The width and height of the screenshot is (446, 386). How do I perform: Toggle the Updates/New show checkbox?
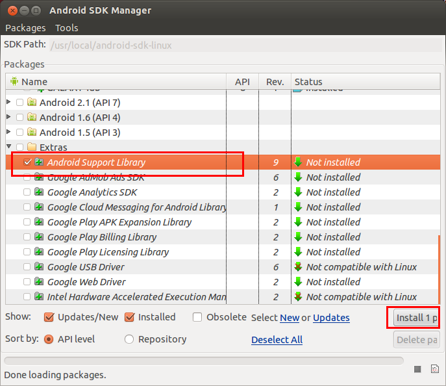click(49, 317)
